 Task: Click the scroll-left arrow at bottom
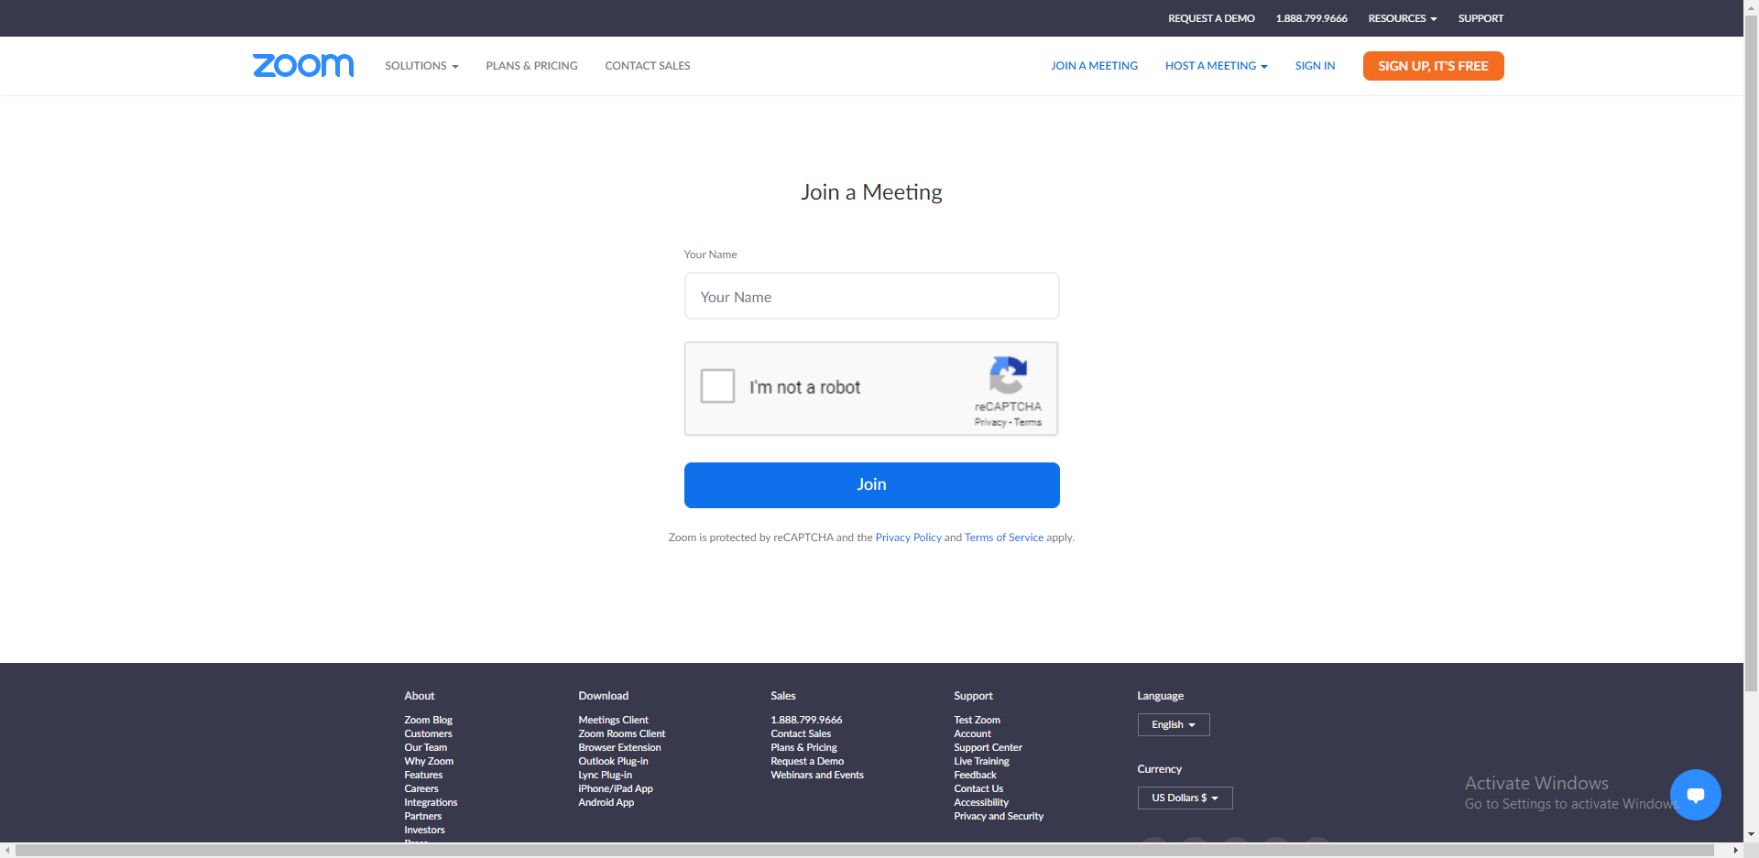(8, 851)
